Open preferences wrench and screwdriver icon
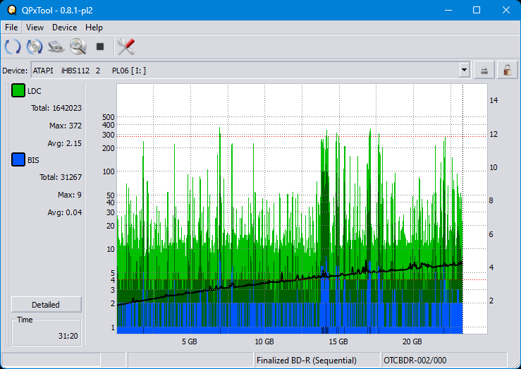The height and width of the screenshot is (369, 521). (126, 46)
